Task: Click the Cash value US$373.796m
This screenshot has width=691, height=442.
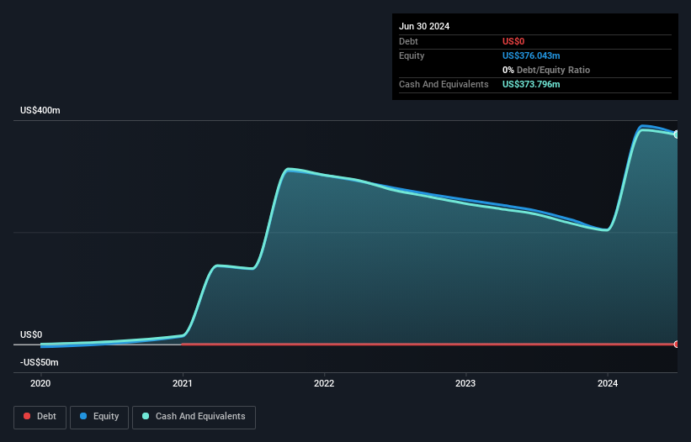Action: (x=531, y=84)
